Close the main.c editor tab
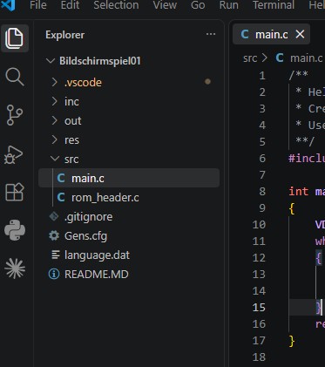The image size is (325, 367). 300,34
